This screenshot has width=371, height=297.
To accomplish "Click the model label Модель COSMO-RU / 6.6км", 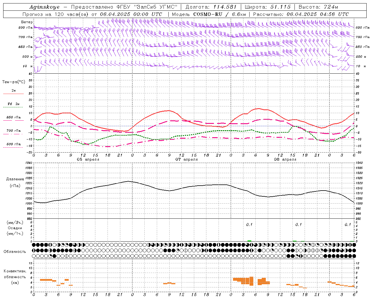I will click(209, 14).
